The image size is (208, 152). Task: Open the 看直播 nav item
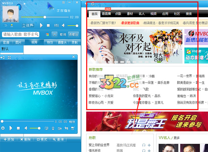tap(106, 14)
